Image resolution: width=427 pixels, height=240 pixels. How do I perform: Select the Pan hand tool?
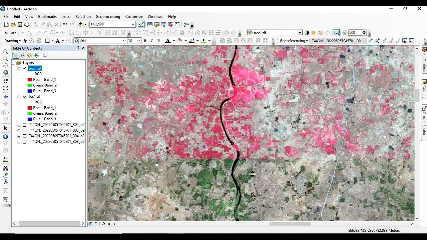(x=5, y=66)
